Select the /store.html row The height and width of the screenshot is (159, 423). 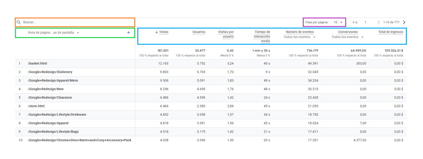tap(211, 106)
